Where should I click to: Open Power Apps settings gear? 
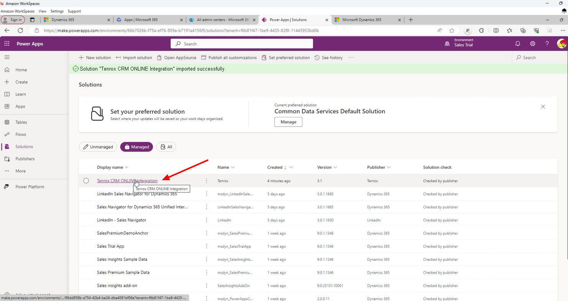533,44
